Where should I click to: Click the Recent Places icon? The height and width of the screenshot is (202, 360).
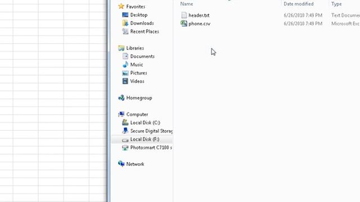point(125,31)
